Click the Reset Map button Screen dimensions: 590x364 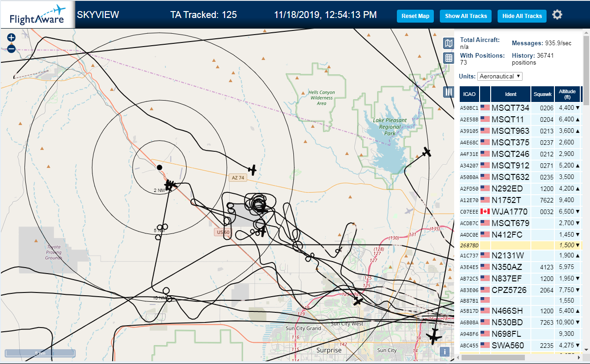pos(415,16)
